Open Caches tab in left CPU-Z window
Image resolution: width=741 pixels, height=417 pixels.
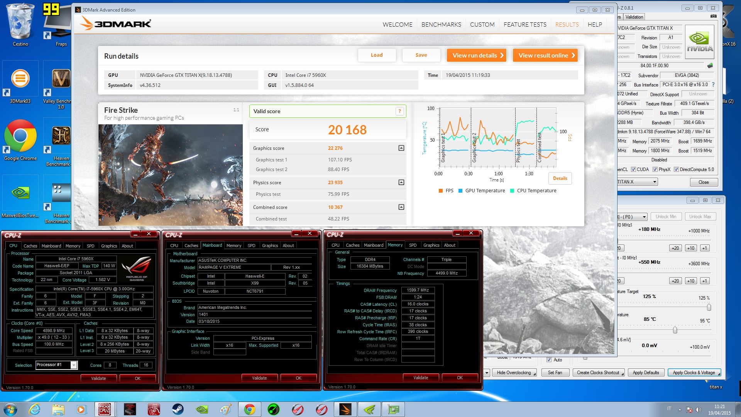tap(30, 246)
